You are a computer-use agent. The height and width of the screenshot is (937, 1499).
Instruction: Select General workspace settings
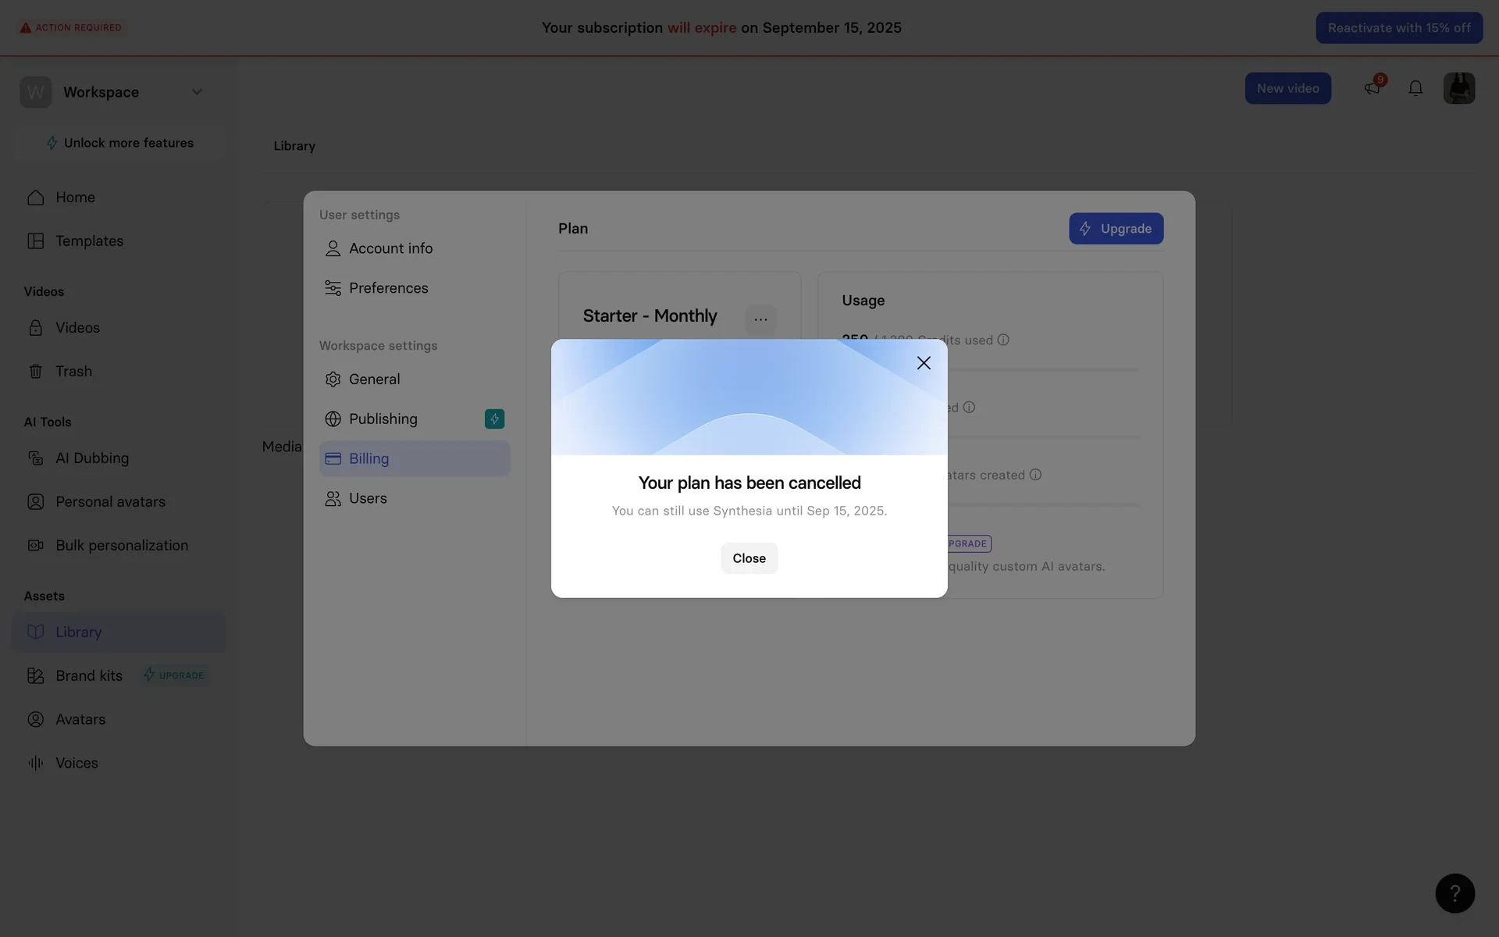(415, 379)
